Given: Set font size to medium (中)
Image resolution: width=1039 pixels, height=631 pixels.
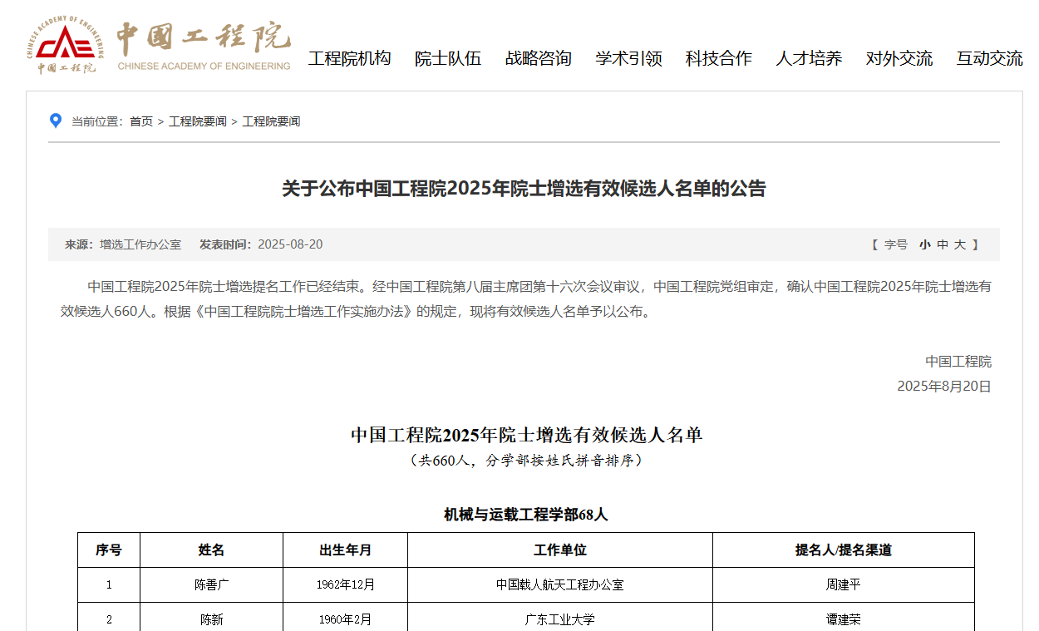Looking at the screenshot, I should click(943, 244).
